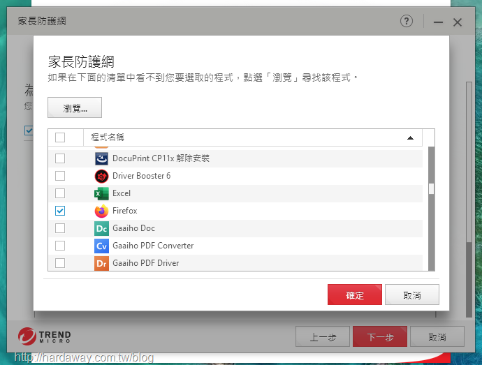Viewport: 482px width, 365px height.
Task: Select the Driver Booster 6 text
Action: pyautogui.click(x=141, y=176)
